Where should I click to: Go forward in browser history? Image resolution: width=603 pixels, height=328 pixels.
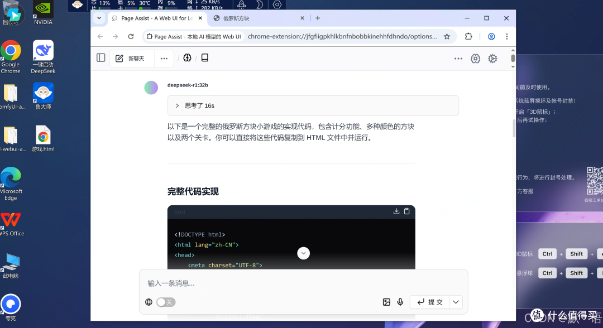[116, 36]
